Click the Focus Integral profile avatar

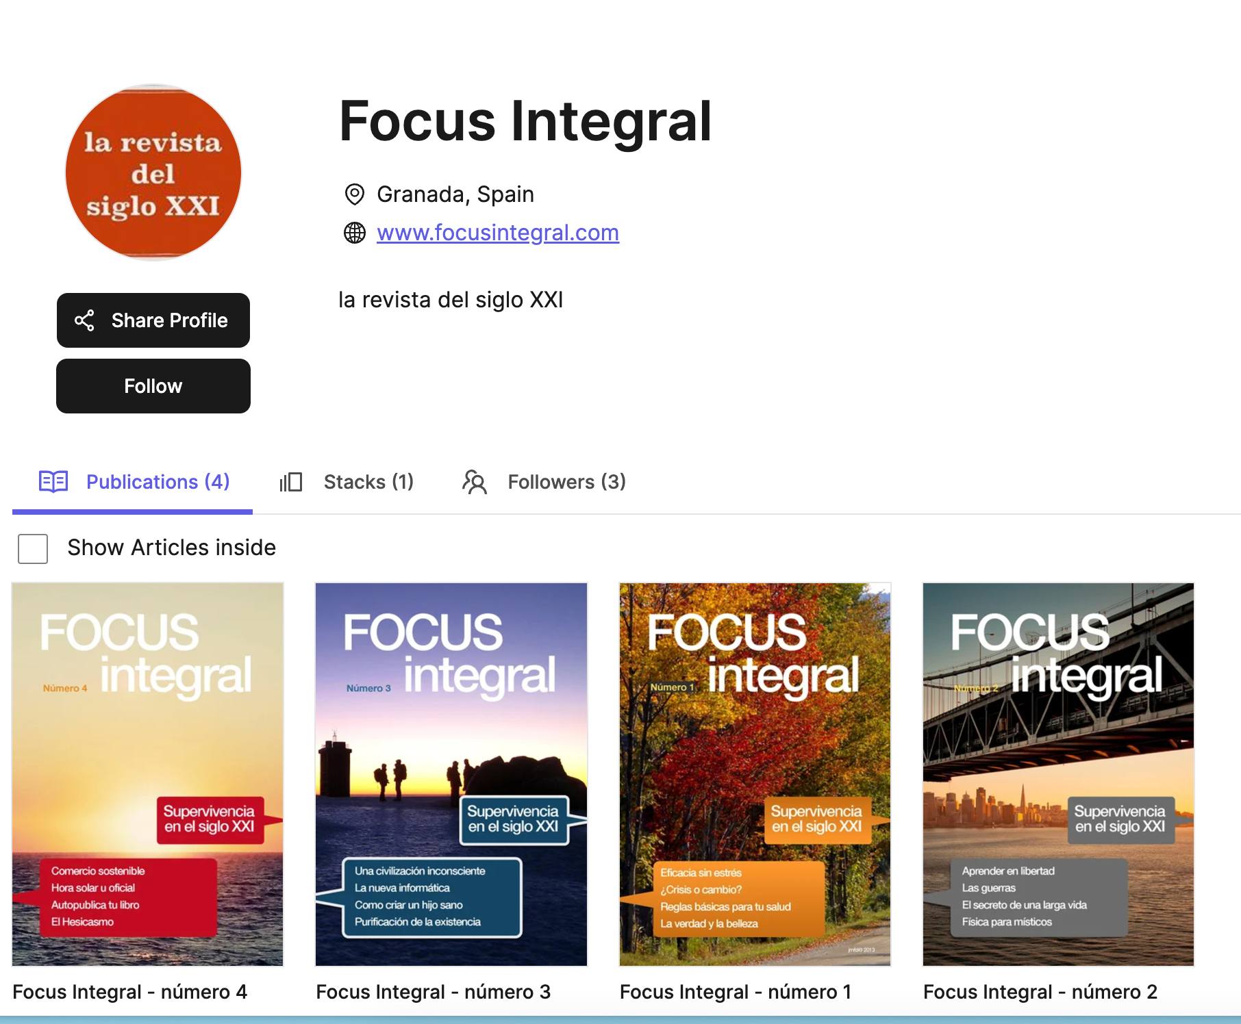tap(153, 172)
